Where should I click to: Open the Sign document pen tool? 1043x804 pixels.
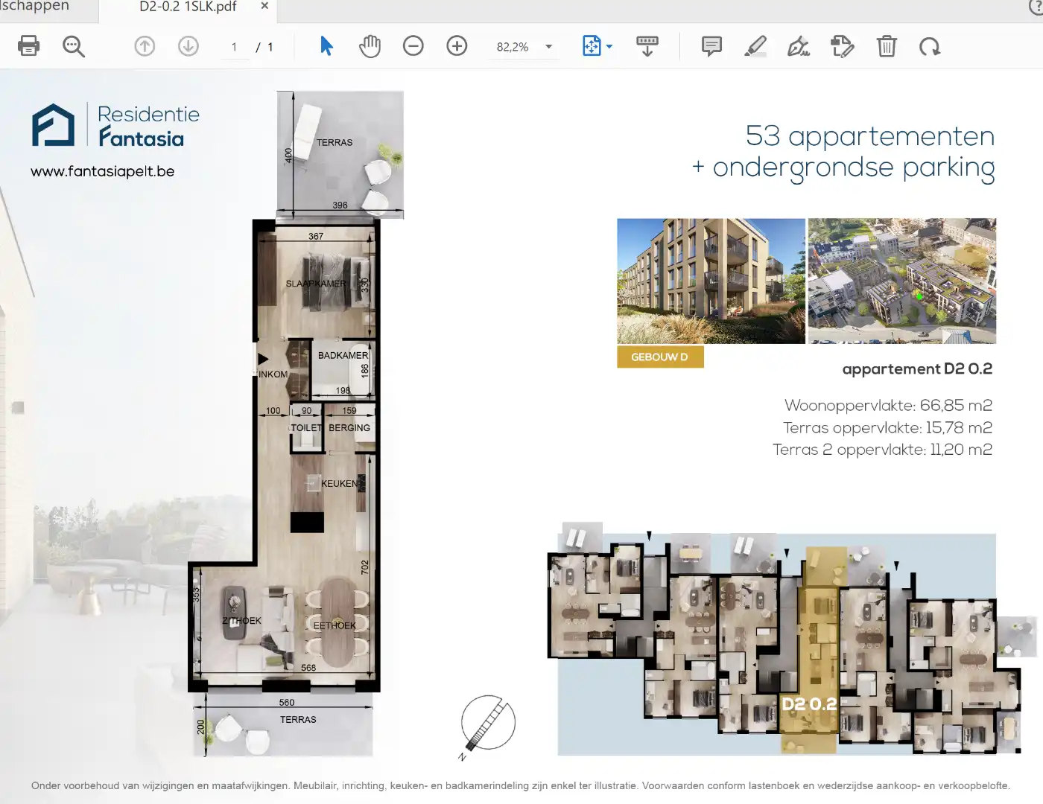pos(799,46)
